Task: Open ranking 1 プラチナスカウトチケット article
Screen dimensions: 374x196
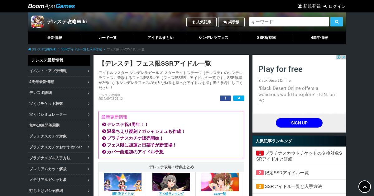Action: [299, 156]
